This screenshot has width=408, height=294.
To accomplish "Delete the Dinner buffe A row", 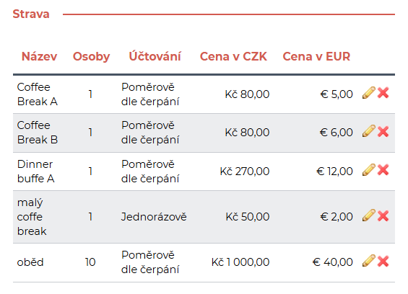I will click(x=383, y=170).
